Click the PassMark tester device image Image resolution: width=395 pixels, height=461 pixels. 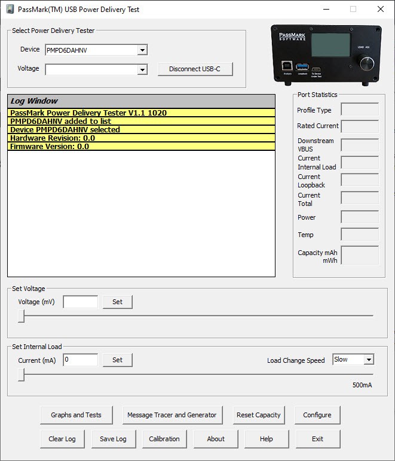[x=326, y=55]
